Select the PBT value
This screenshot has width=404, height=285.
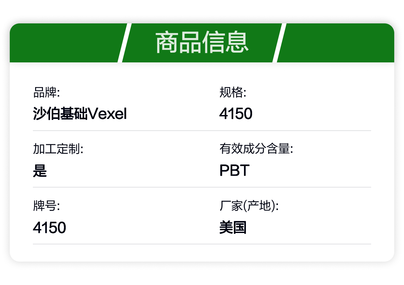[x=235, y=171]
